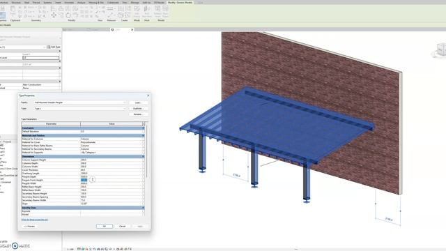The height and width of the screenshot is (251, 446).
Task: Click the Default Elevation value cell
Action: click(111, 132)
